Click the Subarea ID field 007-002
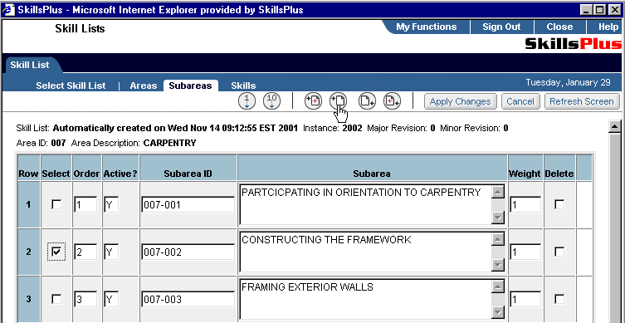 [188, 252]
